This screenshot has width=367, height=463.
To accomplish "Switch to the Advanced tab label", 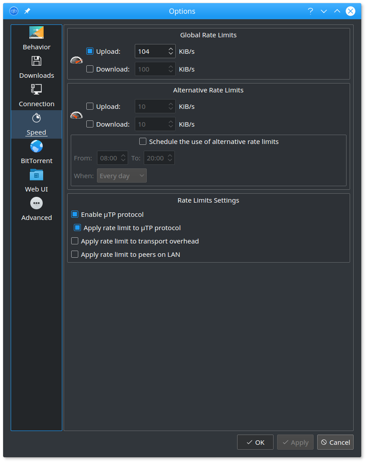I will point(36,218).
